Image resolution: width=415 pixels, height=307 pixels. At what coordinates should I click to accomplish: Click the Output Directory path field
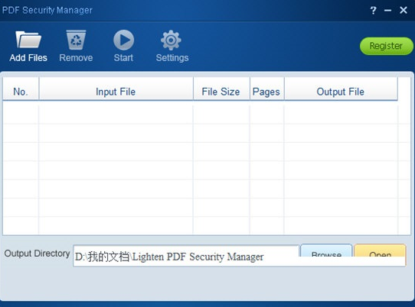[x=186, y=256]
